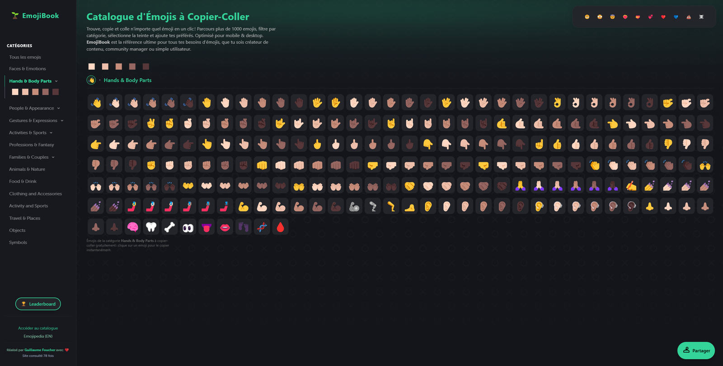Image resolution: width=723 pixels, height=366 pixels.
Task: Open the Tous les emojis category
Action: (25, 57)
